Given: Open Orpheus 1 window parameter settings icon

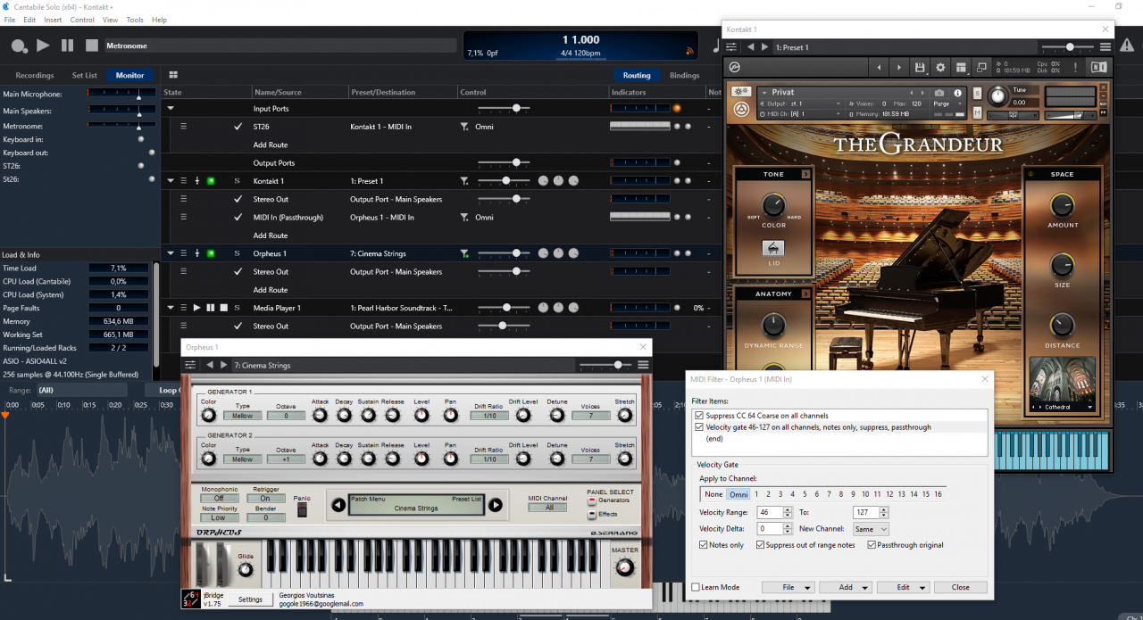Looking at the screenshot, I should tap(190, 365).
